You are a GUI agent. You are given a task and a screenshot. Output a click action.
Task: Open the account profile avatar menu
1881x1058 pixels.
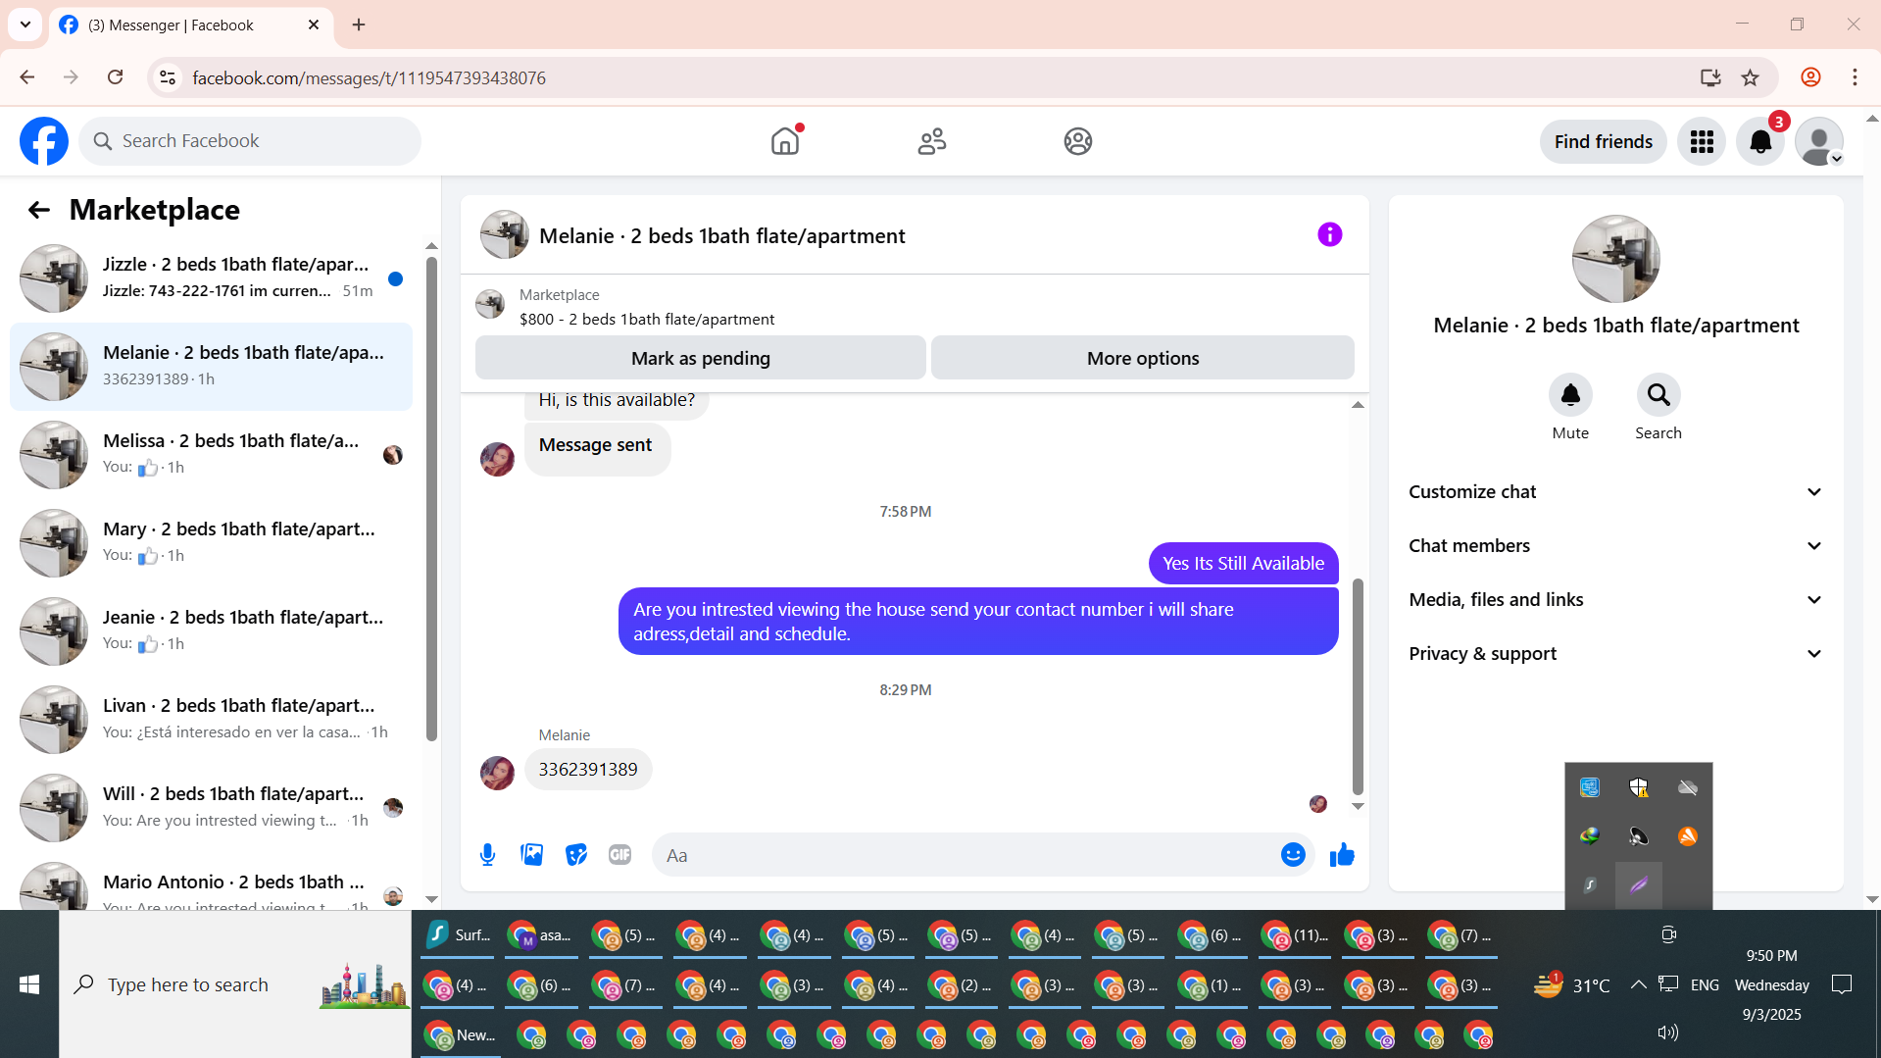(x=1819, y=141)
